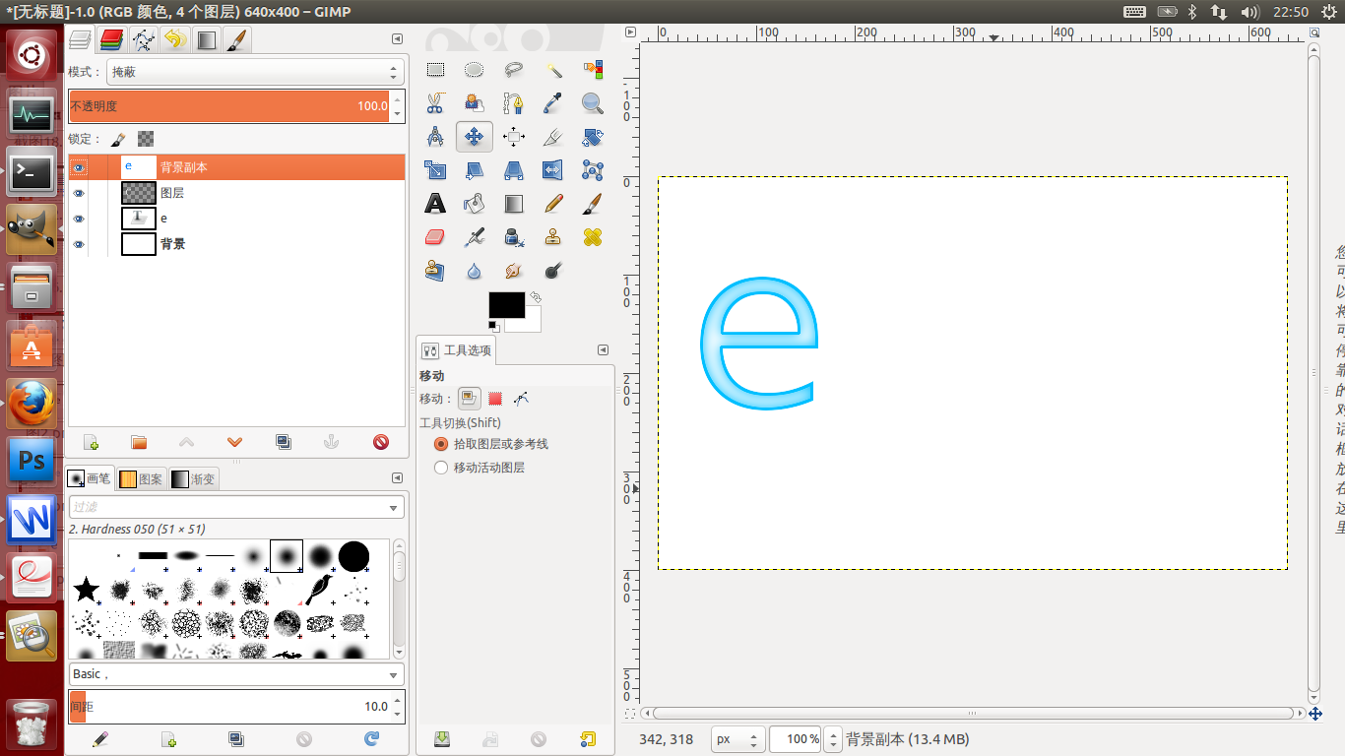Select the Move tool in toolbox
Image resolution: width=1345 pixels, height=756 pixels.
(x=475, y=137)
